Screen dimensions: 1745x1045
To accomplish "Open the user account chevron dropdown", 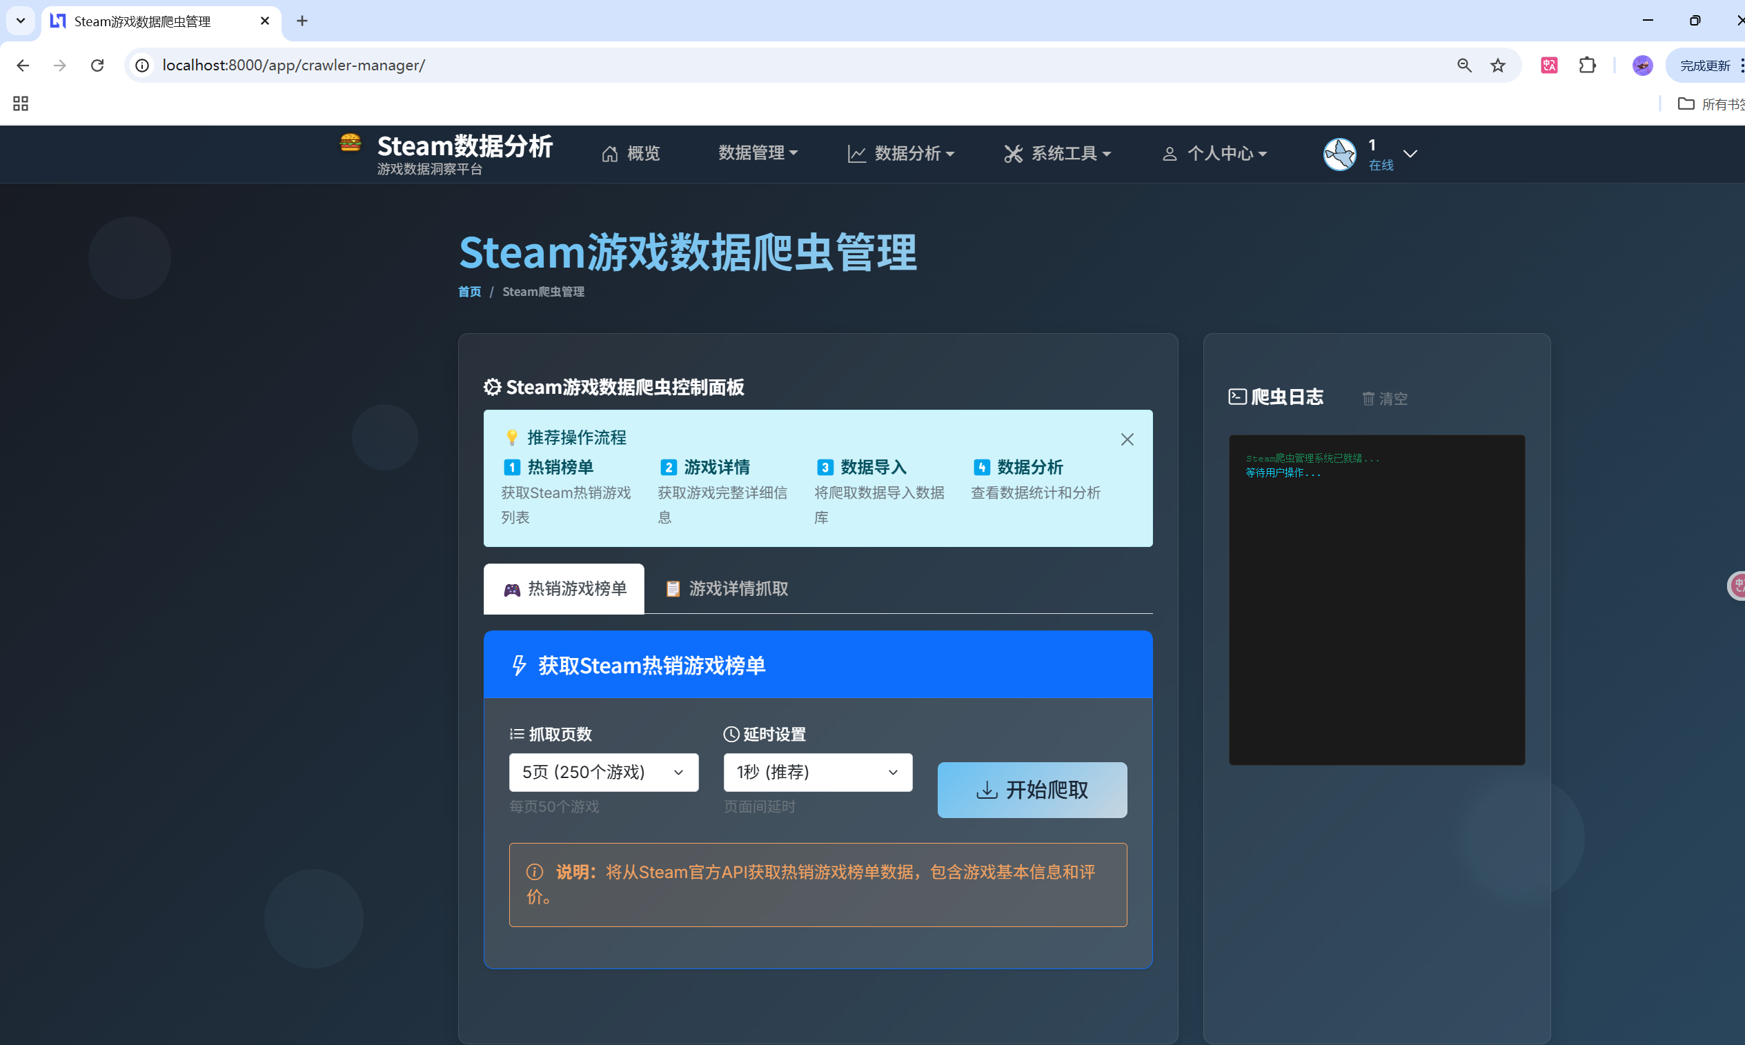I will pos(1410,154).
